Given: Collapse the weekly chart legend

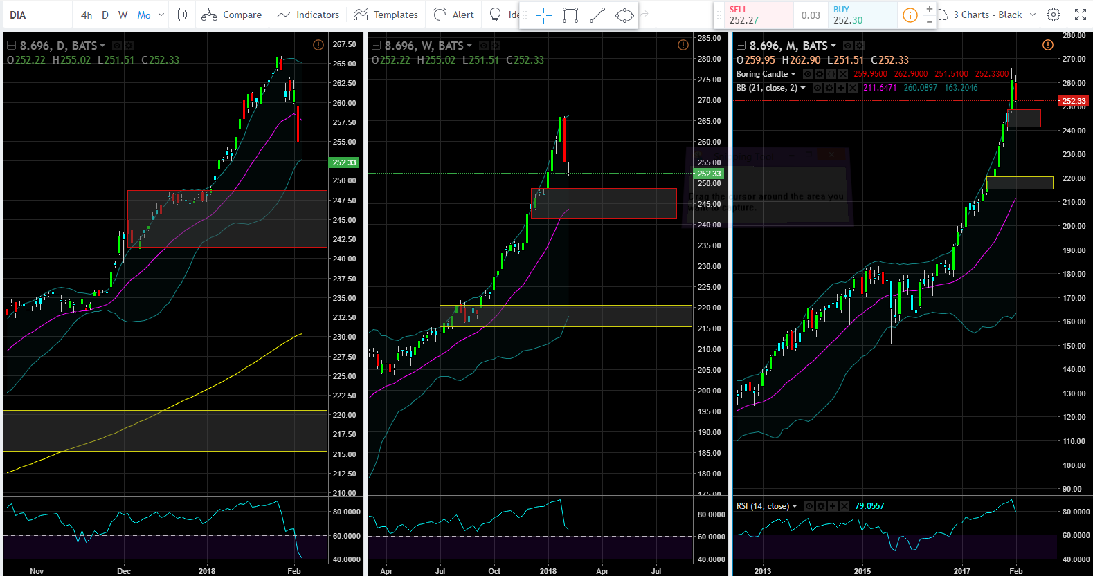Looking at the screenshot, I should pos(376,46).
